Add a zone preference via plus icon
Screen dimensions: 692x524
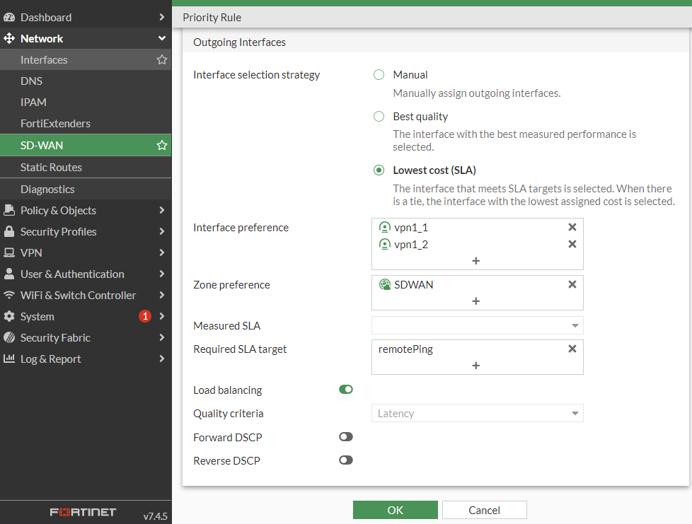[475, 301]
